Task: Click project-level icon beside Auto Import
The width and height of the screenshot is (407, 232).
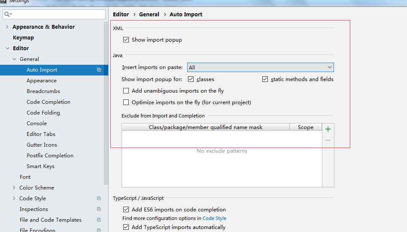Action: [x=99, y=70]
